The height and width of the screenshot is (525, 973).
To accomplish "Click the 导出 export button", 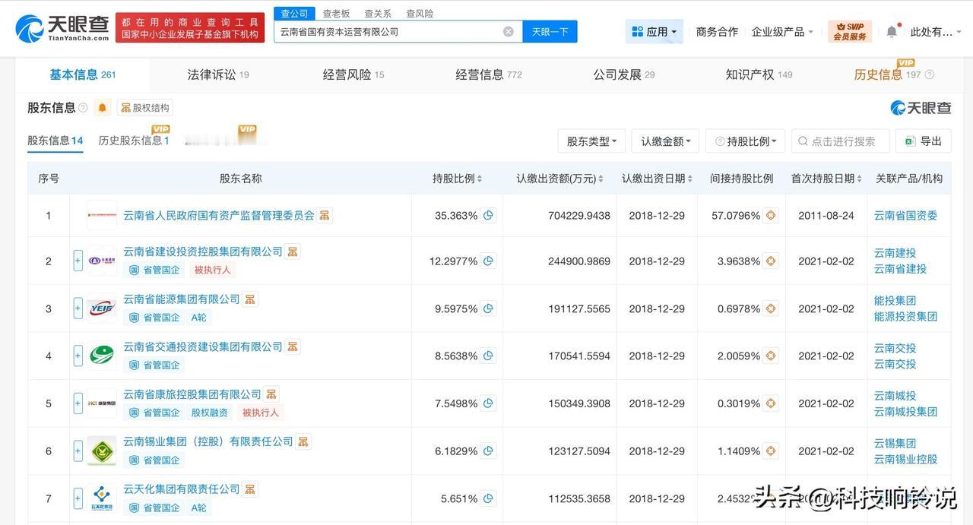I will coord(924,141).
